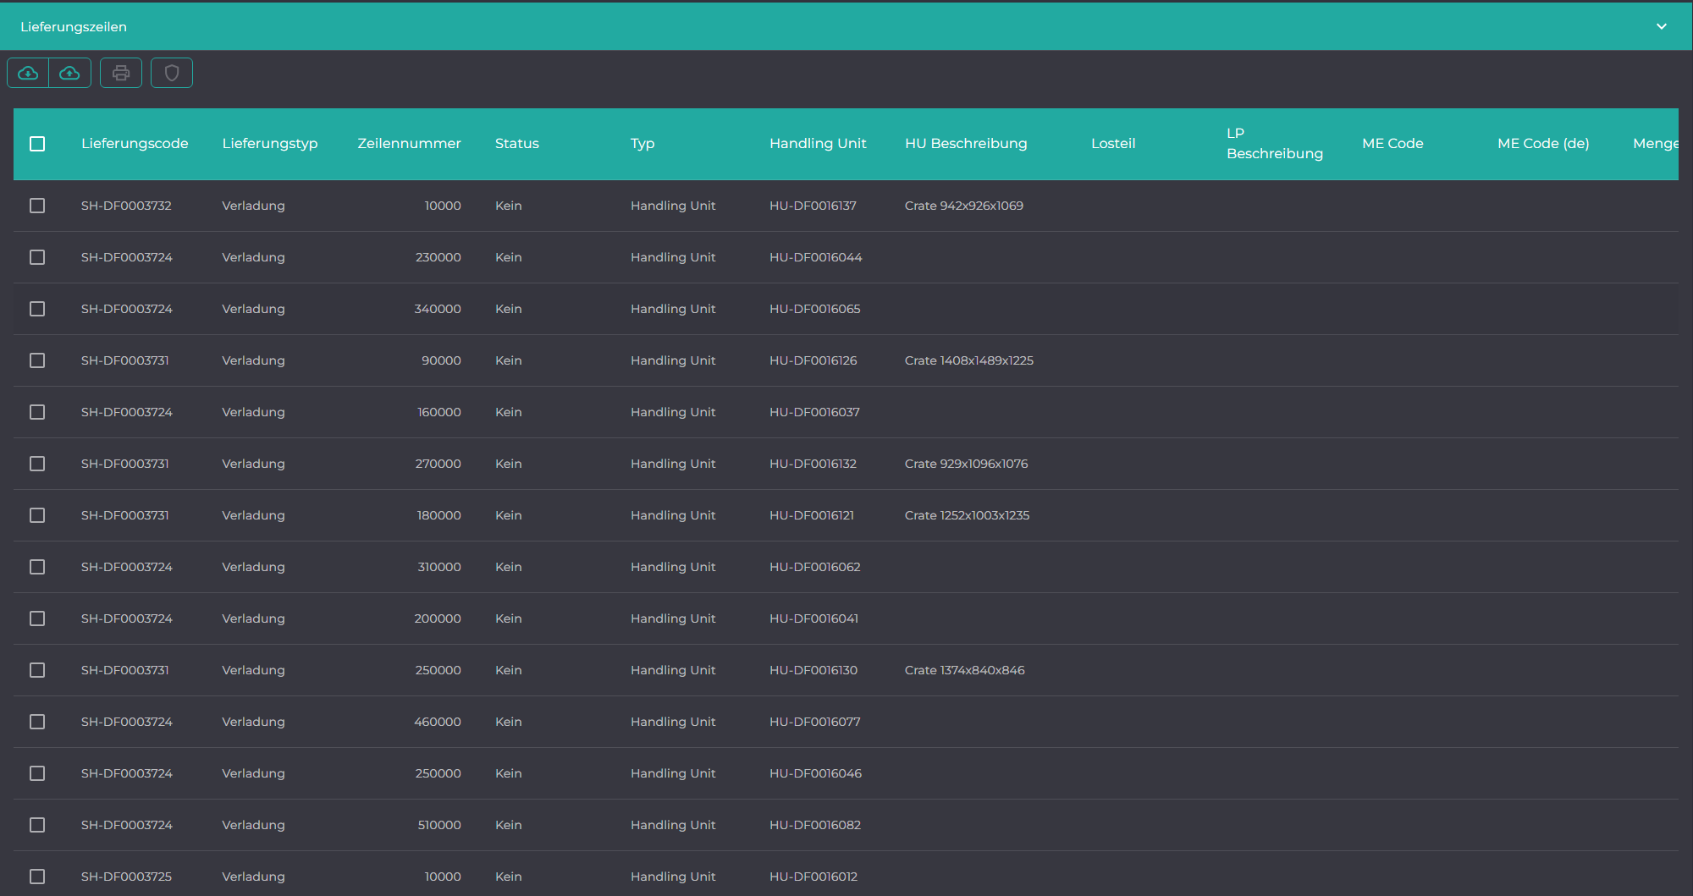Image resolution: width=1693 pixels, height=896 pixels.
Task: Sort by Lieferungstyp column header
Action: pyautogui.click(x=270, y=144)
